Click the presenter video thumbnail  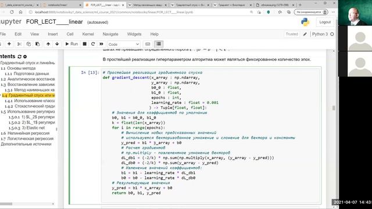(x=355, y=13)
